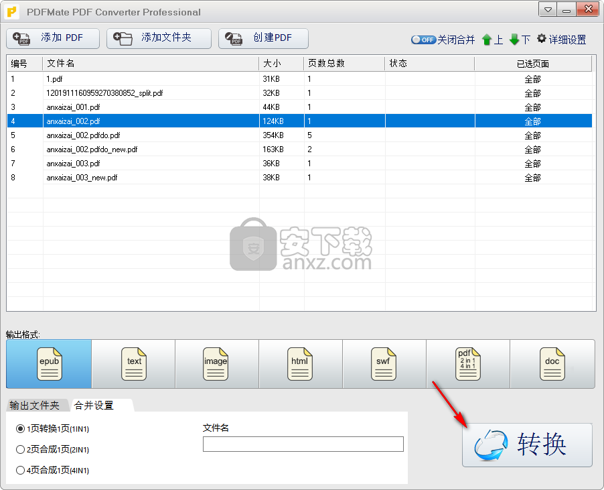Move file down with green down arrow
This screenshot has height=490, width=604.
514,40
